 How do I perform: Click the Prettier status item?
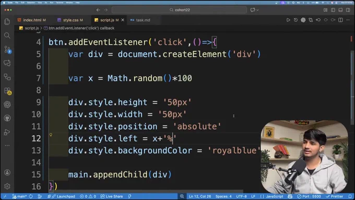point(334,196)
